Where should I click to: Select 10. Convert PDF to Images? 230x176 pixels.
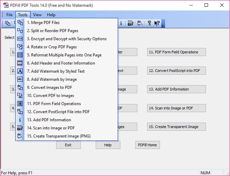click(x=67, y=96)
